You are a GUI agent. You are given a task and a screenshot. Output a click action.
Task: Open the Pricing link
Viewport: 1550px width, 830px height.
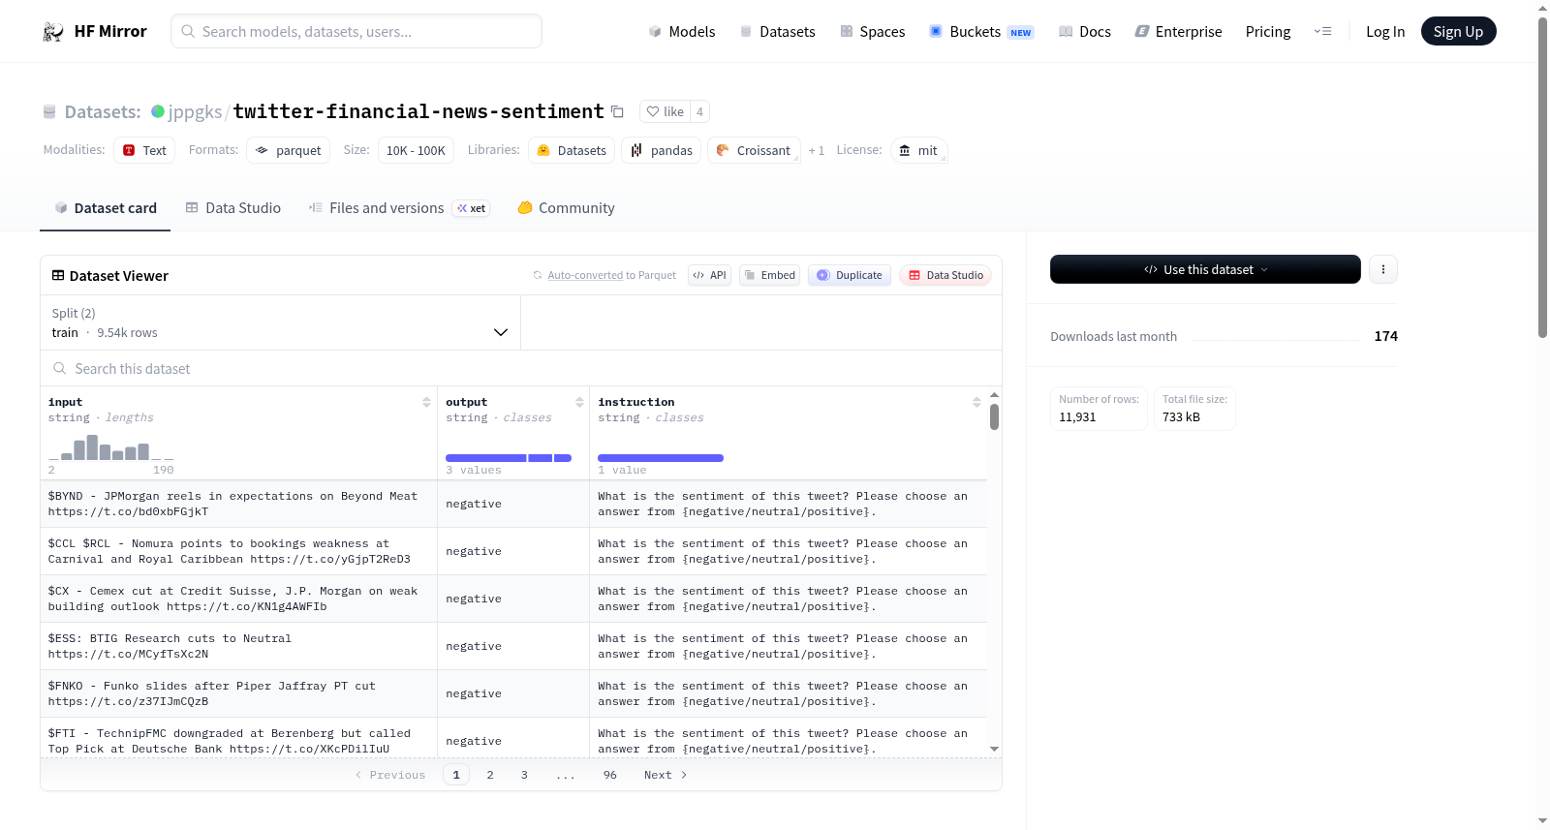coord(1268,31)
